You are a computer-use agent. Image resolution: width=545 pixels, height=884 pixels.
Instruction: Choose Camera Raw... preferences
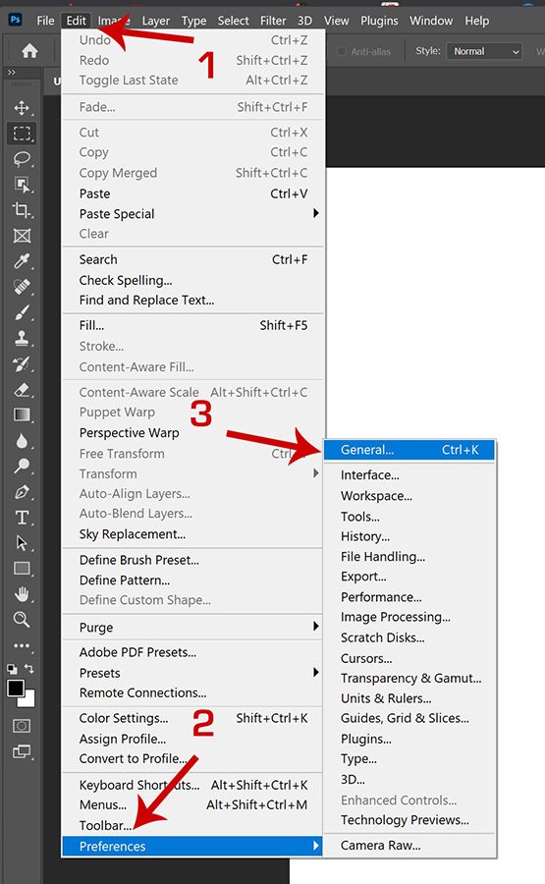pos(409,845)
